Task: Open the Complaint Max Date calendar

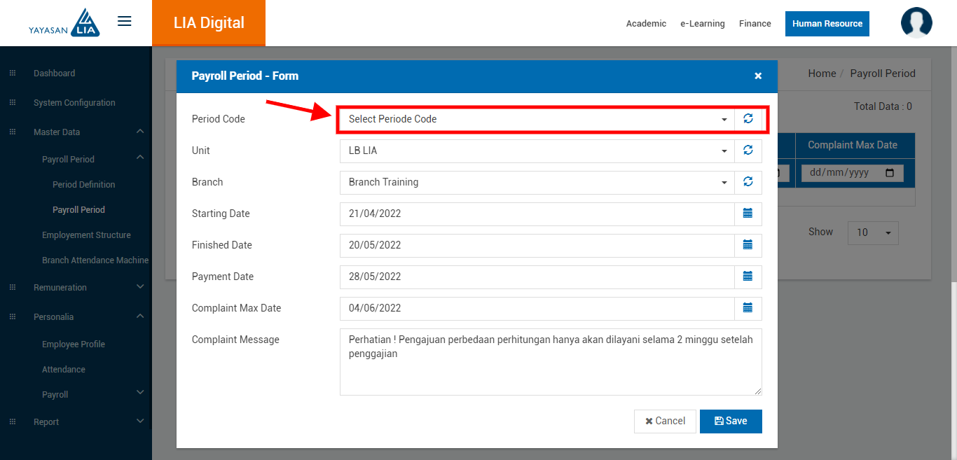Action: click(x=748, y=308)
